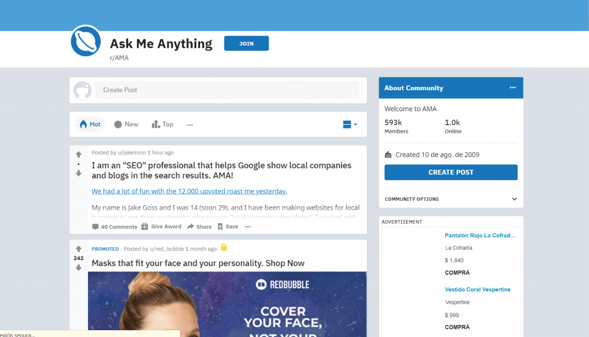This screenshot has width=589, height=337.
Task: Click the $ 999 price text
Action: tap(452, 315)
